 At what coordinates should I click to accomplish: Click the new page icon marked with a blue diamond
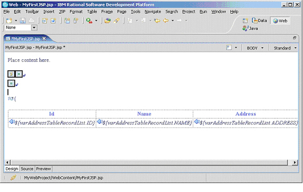pos(54,21)
